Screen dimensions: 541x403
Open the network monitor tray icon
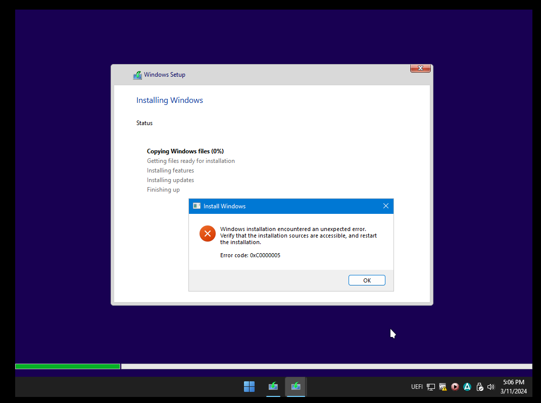coord(430,387)
